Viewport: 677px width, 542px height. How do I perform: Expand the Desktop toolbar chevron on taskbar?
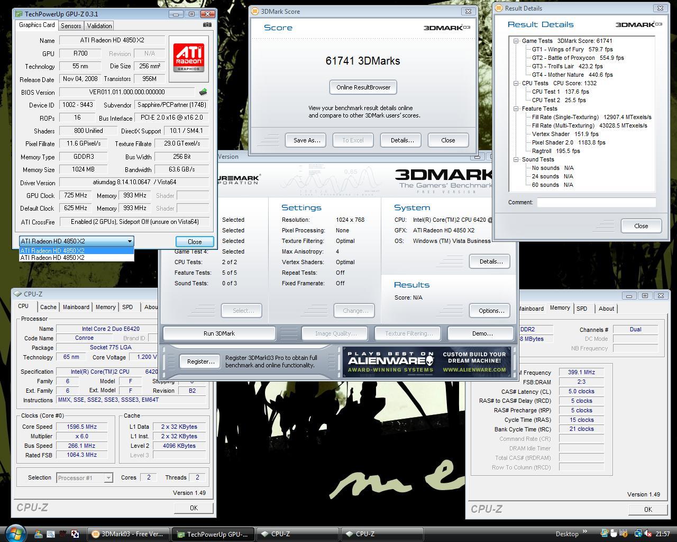point(585,532)
